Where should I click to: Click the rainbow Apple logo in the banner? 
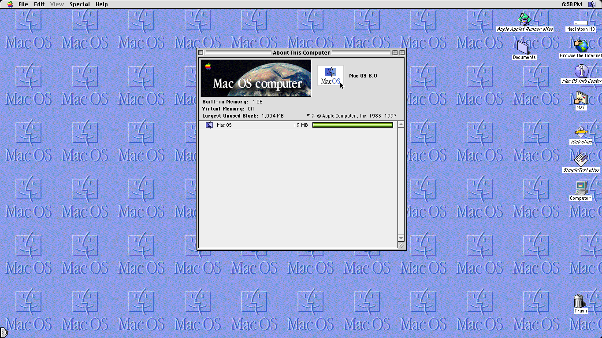[208, 66]
